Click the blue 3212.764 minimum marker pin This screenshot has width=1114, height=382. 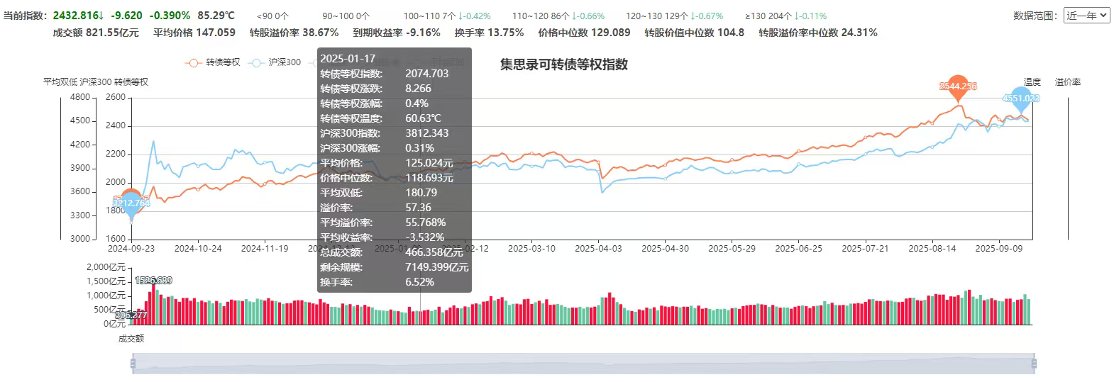(x=131, y=205)
